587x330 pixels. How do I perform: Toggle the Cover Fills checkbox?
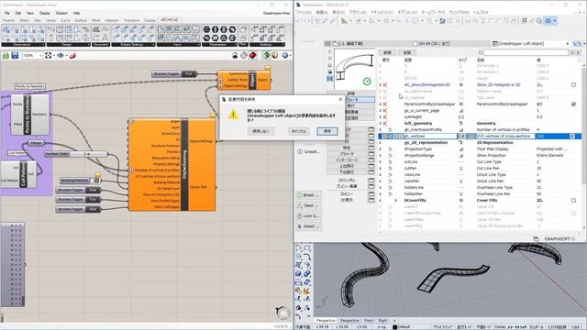[573, 201]
